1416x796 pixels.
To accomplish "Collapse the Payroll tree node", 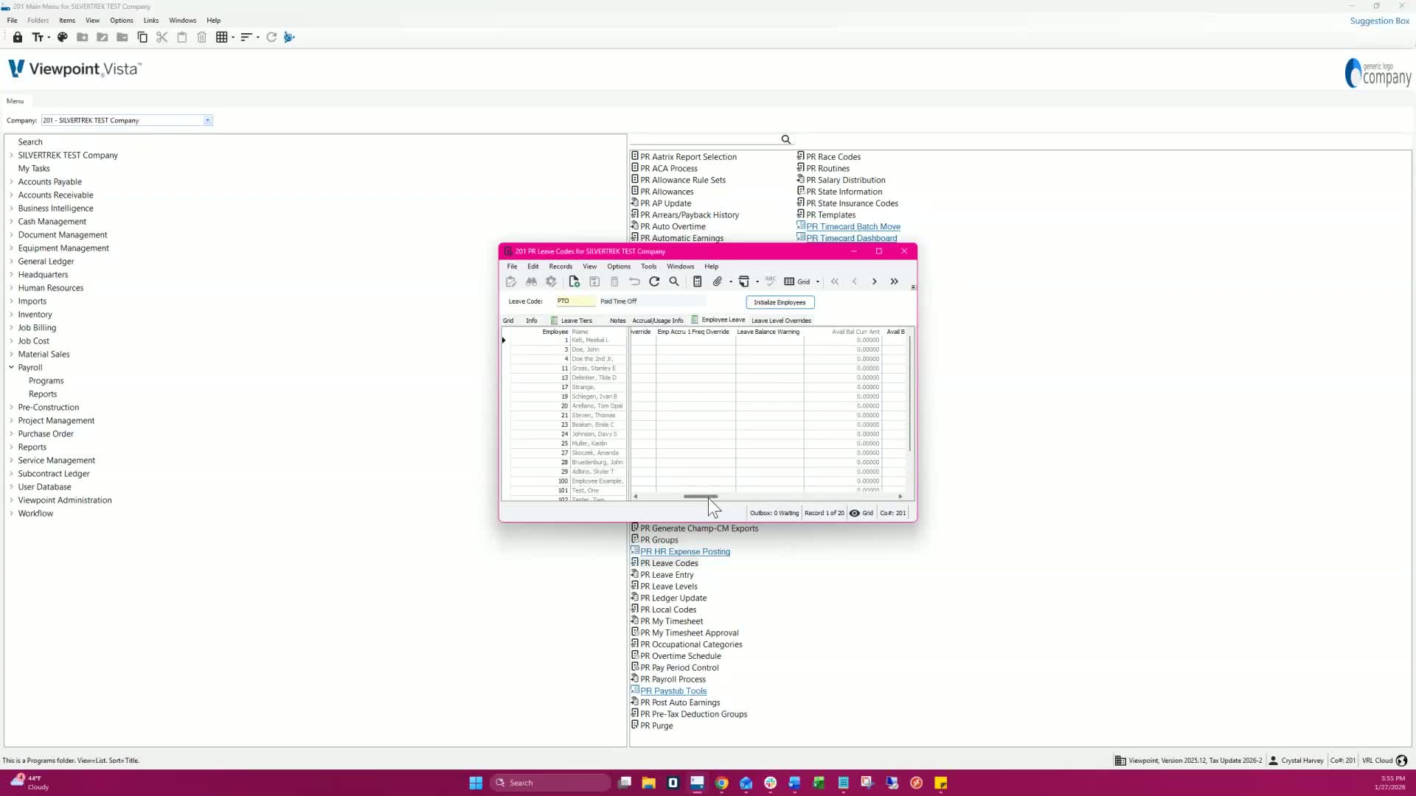I will point(11,367).
